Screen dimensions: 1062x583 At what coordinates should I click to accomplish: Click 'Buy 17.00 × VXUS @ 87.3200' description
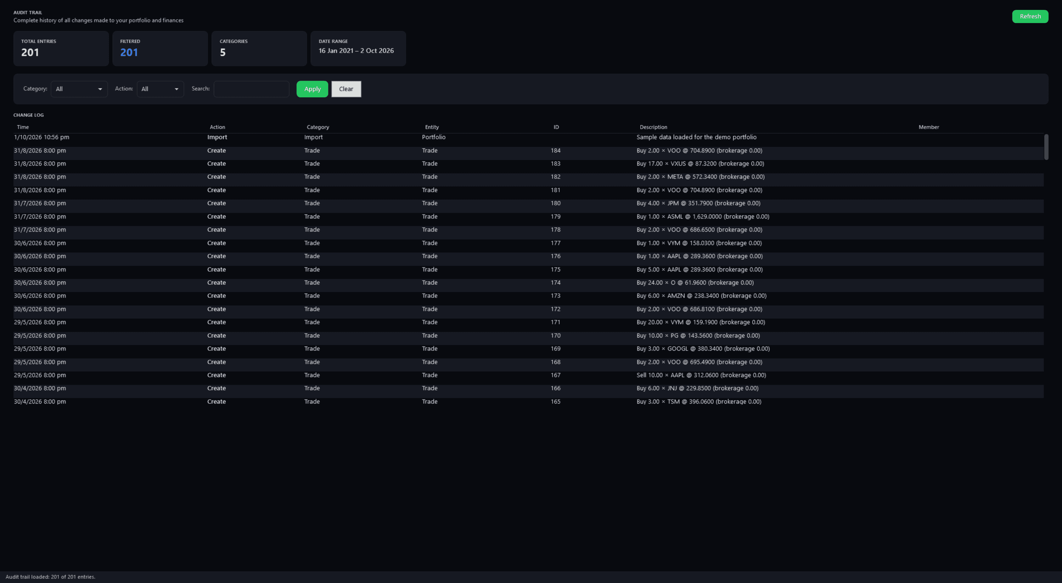coord(700,164)
